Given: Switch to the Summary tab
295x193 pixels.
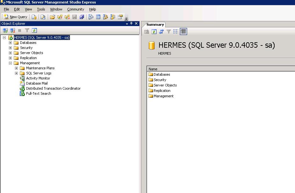Looking at the screenshot, I should click(155, 24).
